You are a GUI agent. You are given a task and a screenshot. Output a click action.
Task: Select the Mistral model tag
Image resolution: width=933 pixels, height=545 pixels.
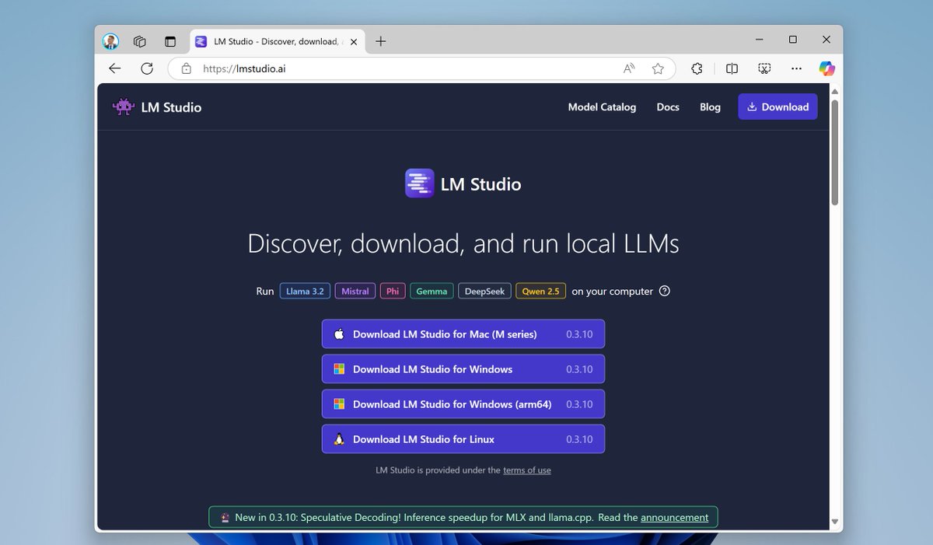click(x=355, y=292)
